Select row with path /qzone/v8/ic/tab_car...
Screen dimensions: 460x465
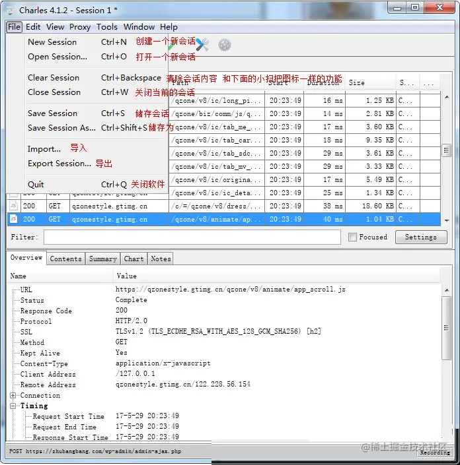(x=304, y=140)
